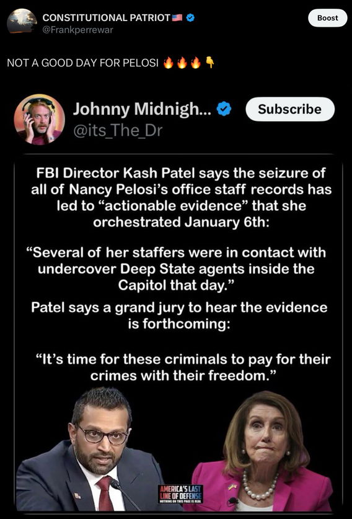
Task: Click the US flag emoji in display name
Action: (177, 17)
